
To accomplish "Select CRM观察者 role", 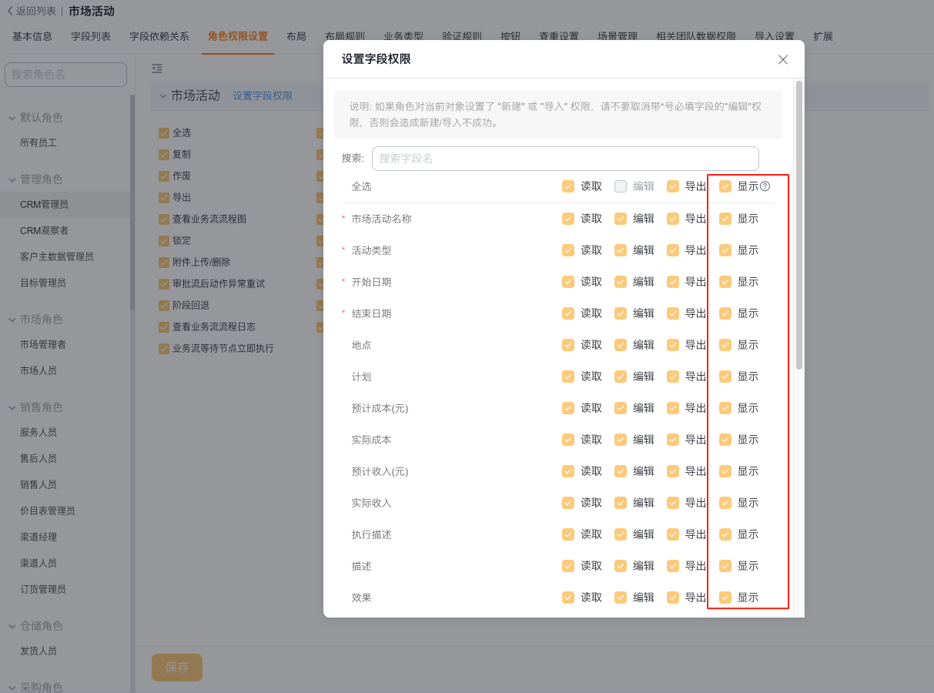I will (44, 231).
